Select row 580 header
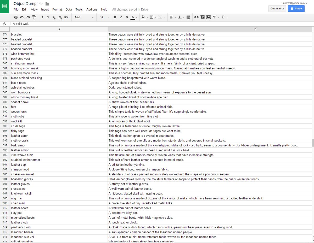The width and height of the screenshot is (314, 243). [x=5, y=63]
